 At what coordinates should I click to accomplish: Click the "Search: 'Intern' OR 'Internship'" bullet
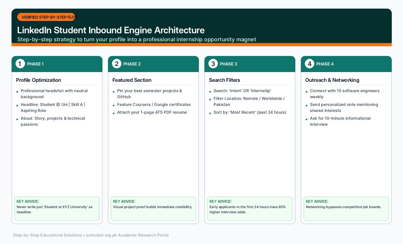tap(242, 91)
